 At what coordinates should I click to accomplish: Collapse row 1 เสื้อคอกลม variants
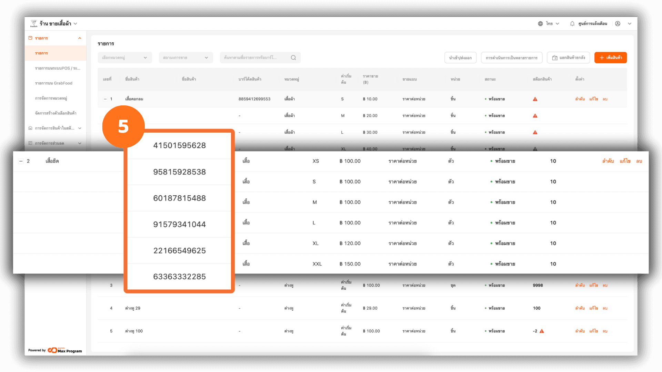tap(105, 99)
